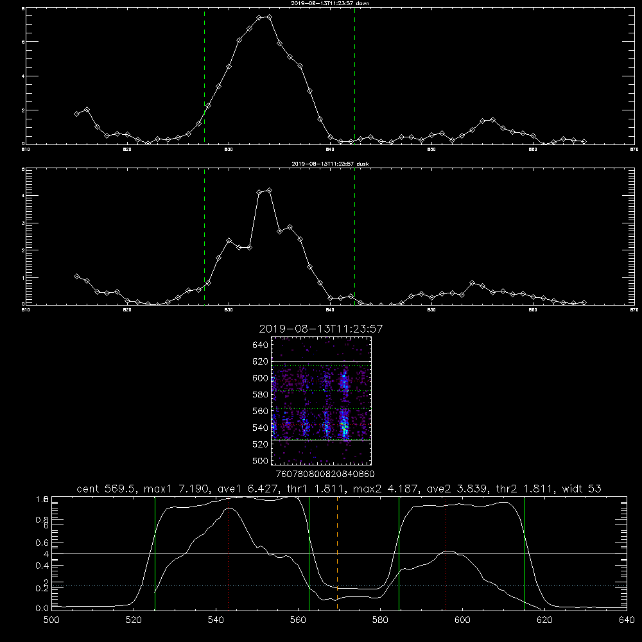Click the green vertical boundary line at 525
Viewport: 642px width, 642px height.
click(x=155, y=553)
